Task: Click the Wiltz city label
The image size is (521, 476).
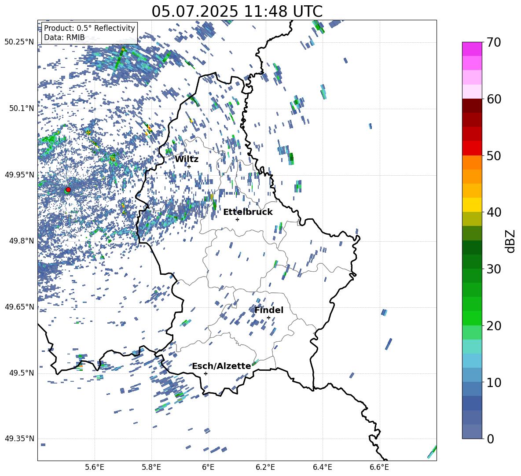Action: [x=187, y=159]
